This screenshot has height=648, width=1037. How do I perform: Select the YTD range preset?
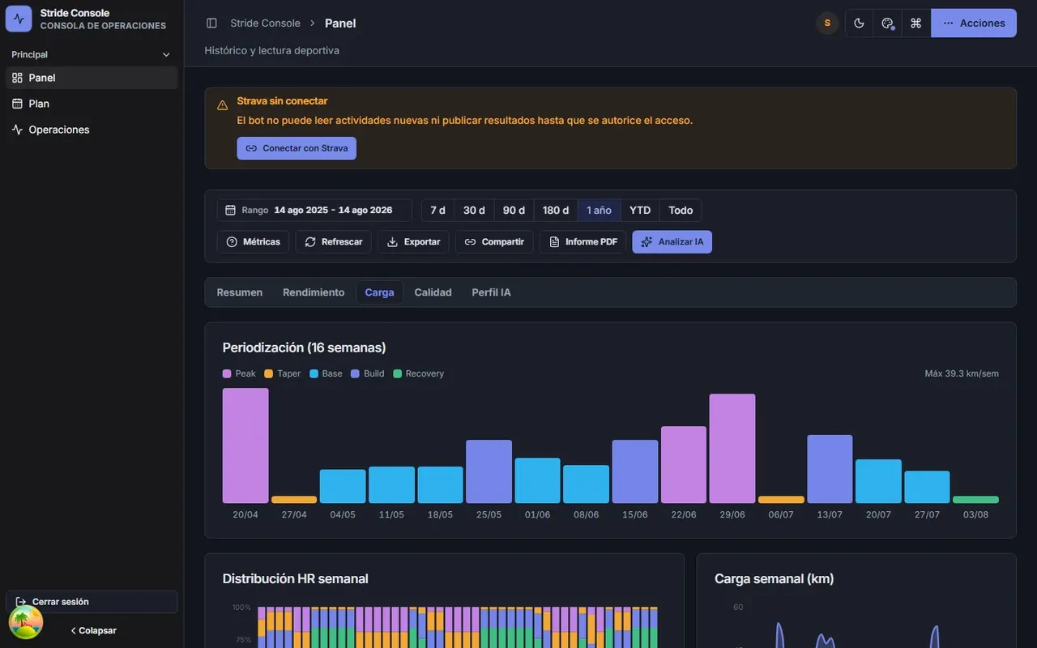click(x=640, y=211)
